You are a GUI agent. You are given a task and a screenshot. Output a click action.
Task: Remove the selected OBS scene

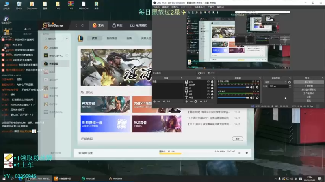pyautogui.click(x=159, y=102)
